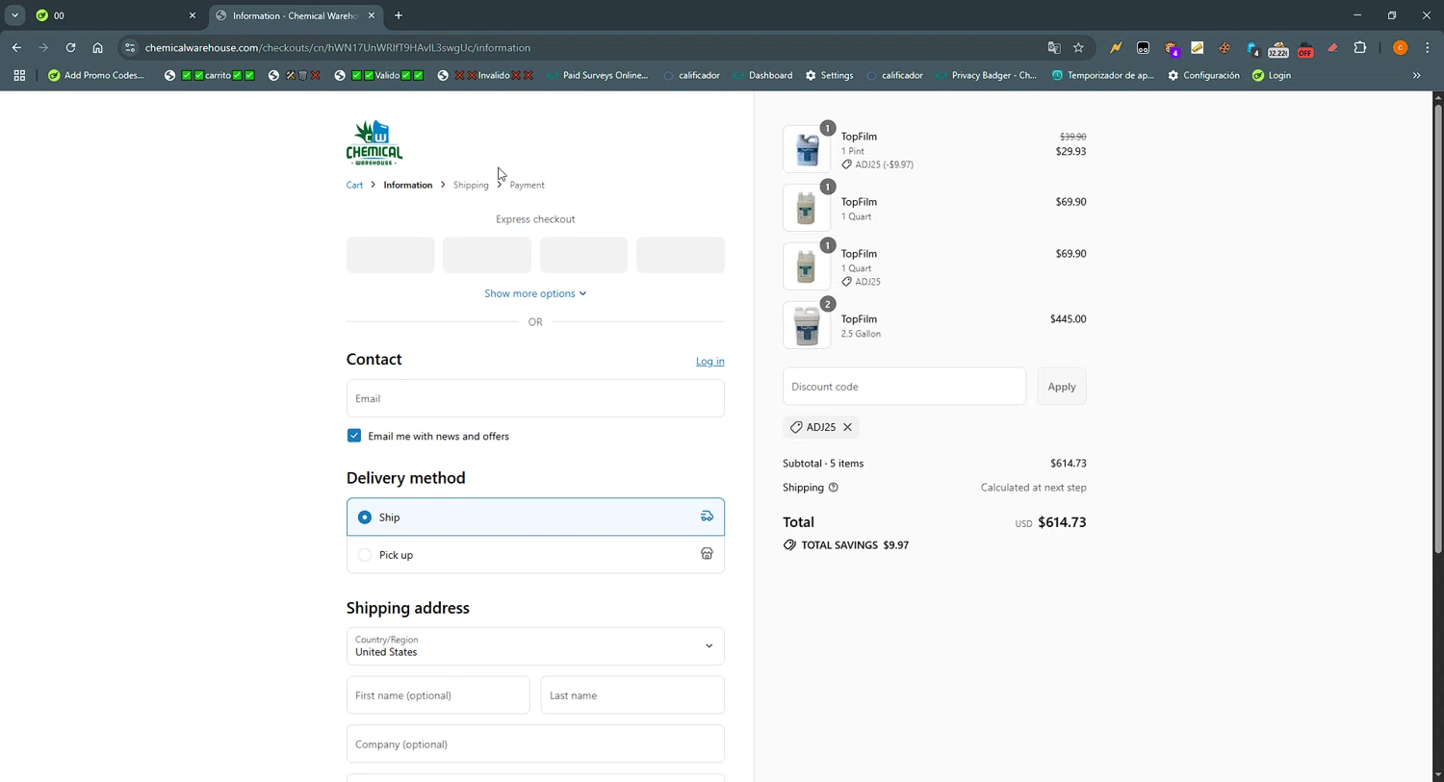Open the tab search dropdown arrow

coord(14,15)
